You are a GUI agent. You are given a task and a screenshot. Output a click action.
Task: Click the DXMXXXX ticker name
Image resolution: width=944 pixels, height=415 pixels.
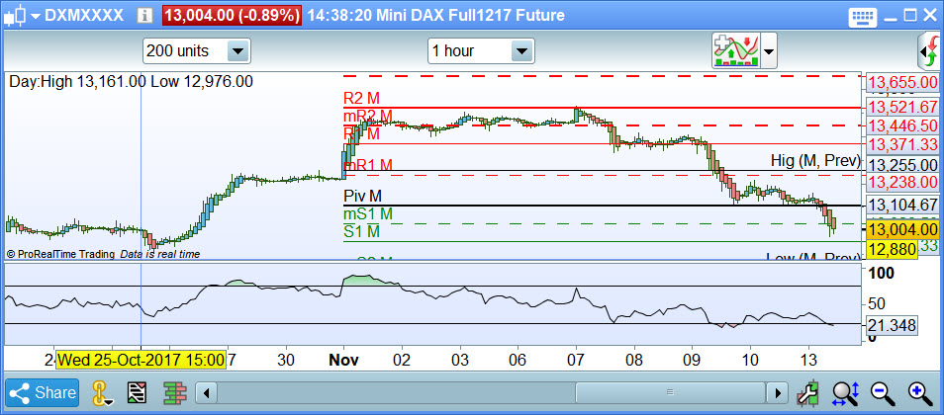click(x=84, y=16)
